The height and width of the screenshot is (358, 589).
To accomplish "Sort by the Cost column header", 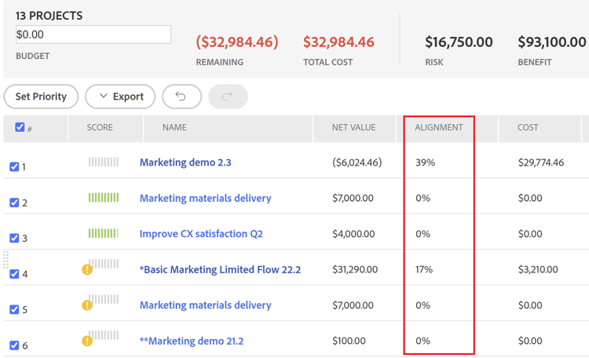I will coord(528,127).
